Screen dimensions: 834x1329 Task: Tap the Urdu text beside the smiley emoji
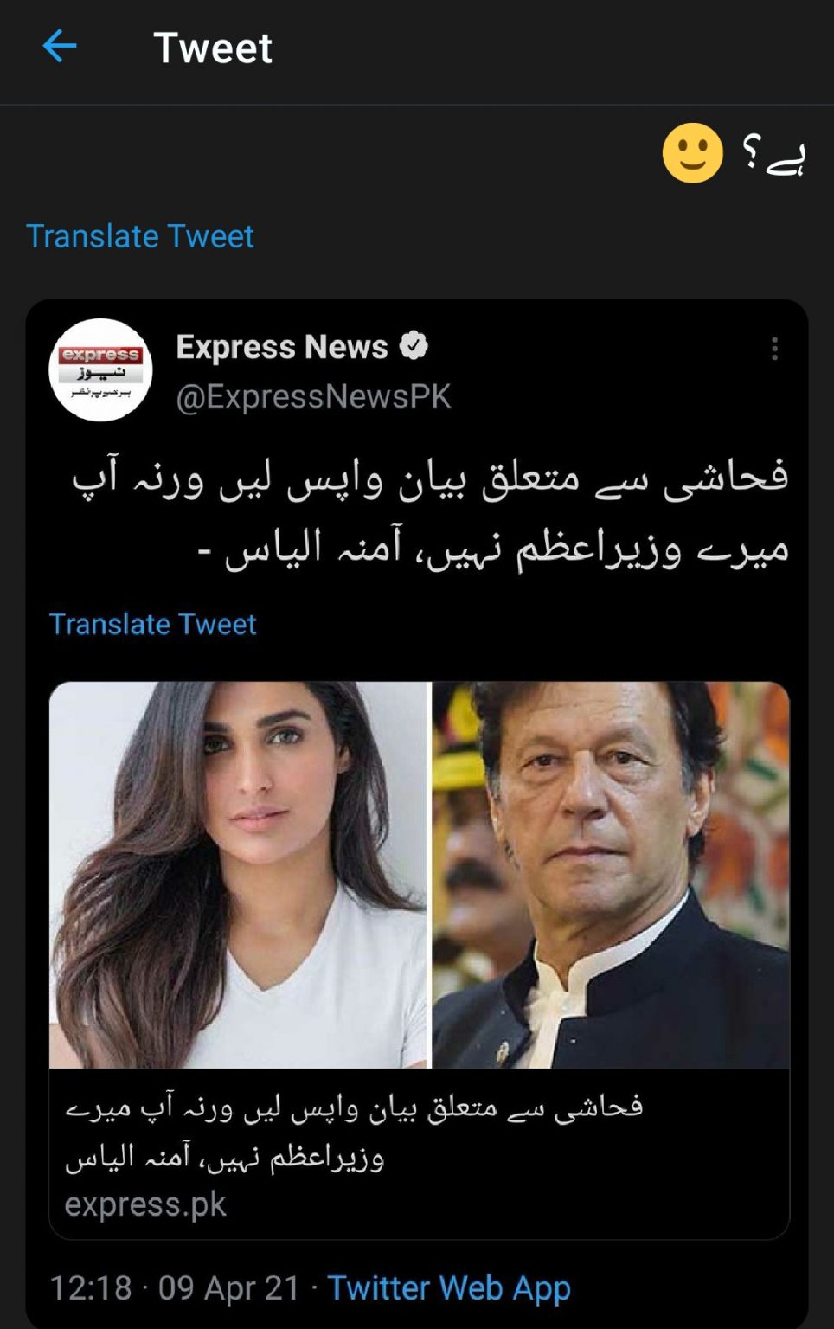(x=774, y=155)
